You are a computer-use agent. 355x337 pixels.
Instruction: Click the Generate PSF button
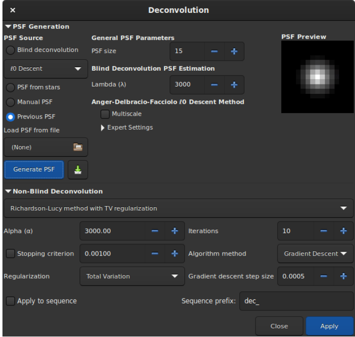[34, 169]
